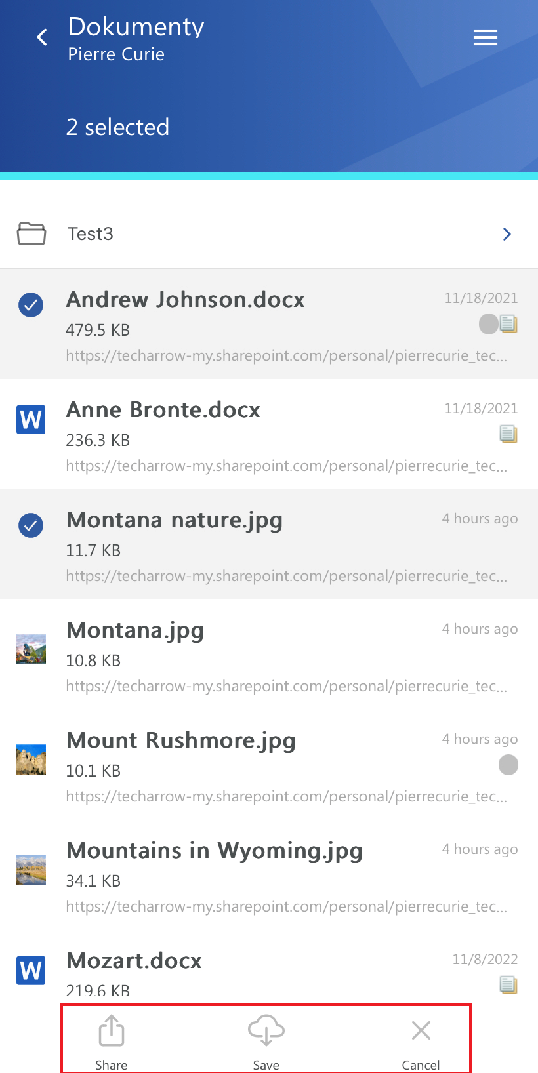Click the document note icon on Anne Bronte.docx

(x=508, y=434)
